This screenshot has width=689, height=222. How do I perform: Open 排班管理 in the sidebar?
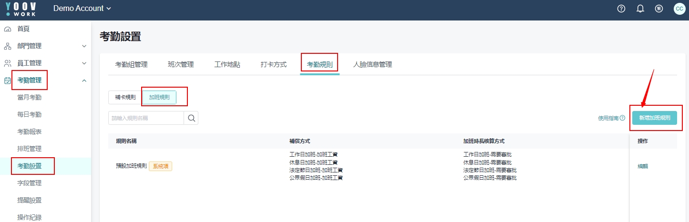pos(30,149)
